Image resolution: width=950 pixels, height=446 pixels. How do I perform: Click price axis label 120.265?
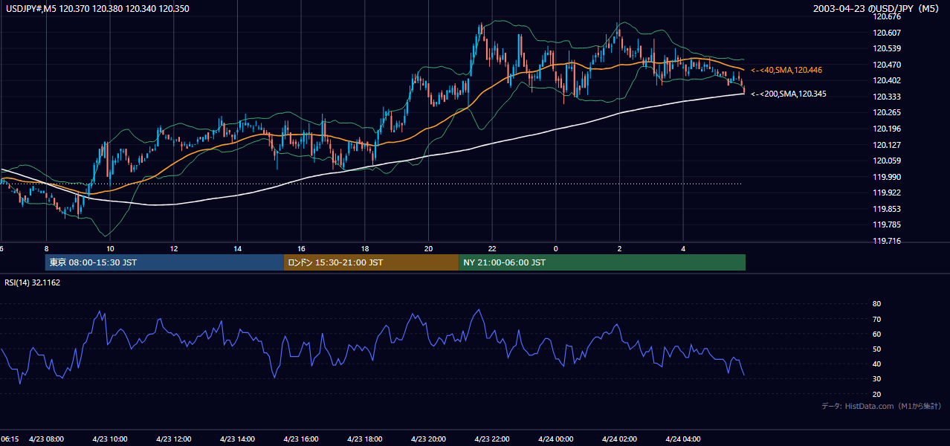[888, 113]
